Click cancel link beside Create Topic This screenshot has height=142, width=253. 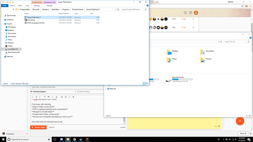click(51, 127)
